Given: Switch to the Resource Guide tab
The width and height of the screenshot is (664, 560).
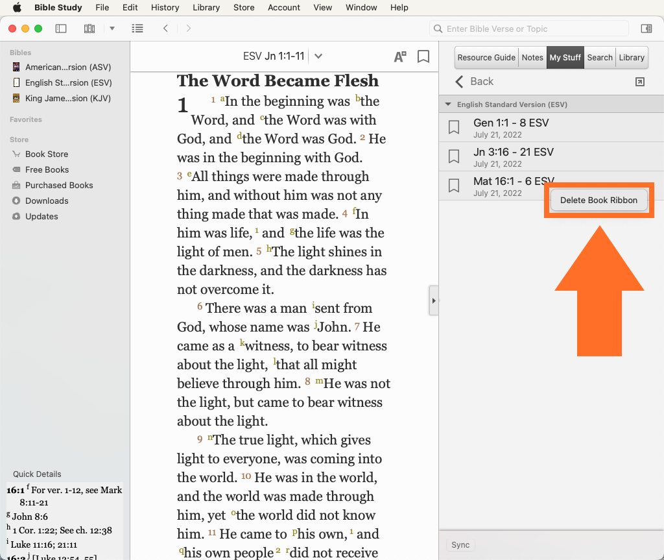Looking at the screenshot, I should (486, 57).
